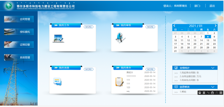The height and width of the screenshot is (107, 224).
Task: Click the 我的审核 panel title
Action: pos(126,25)
